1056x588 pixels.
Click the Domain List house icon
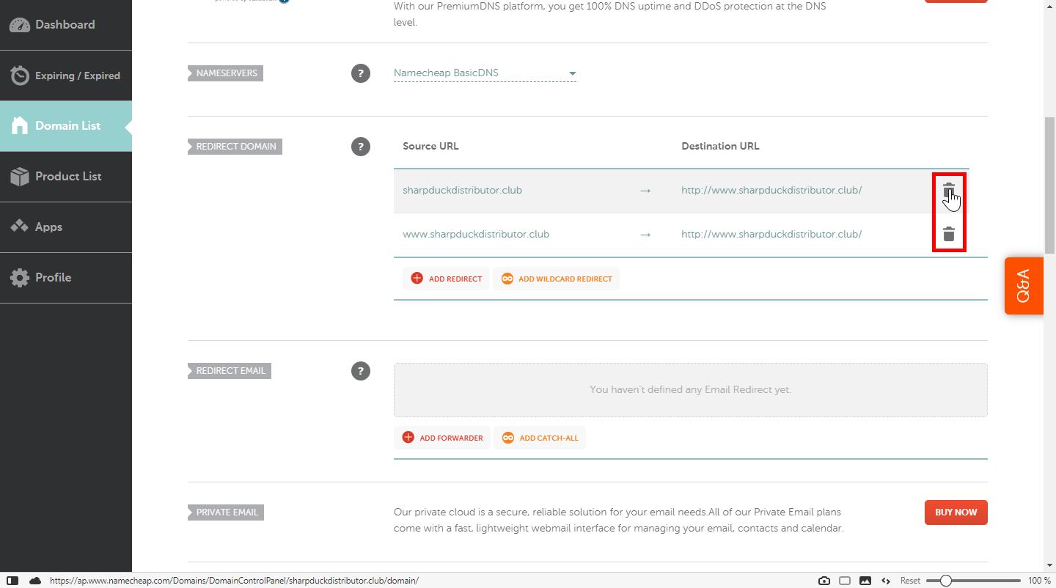point(20,126)
